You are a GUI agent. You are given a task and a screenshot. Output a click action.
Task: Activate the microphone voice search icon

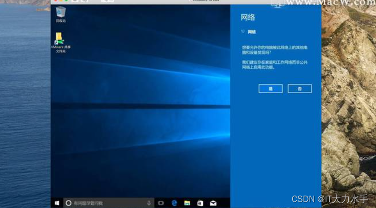(149, 203)
